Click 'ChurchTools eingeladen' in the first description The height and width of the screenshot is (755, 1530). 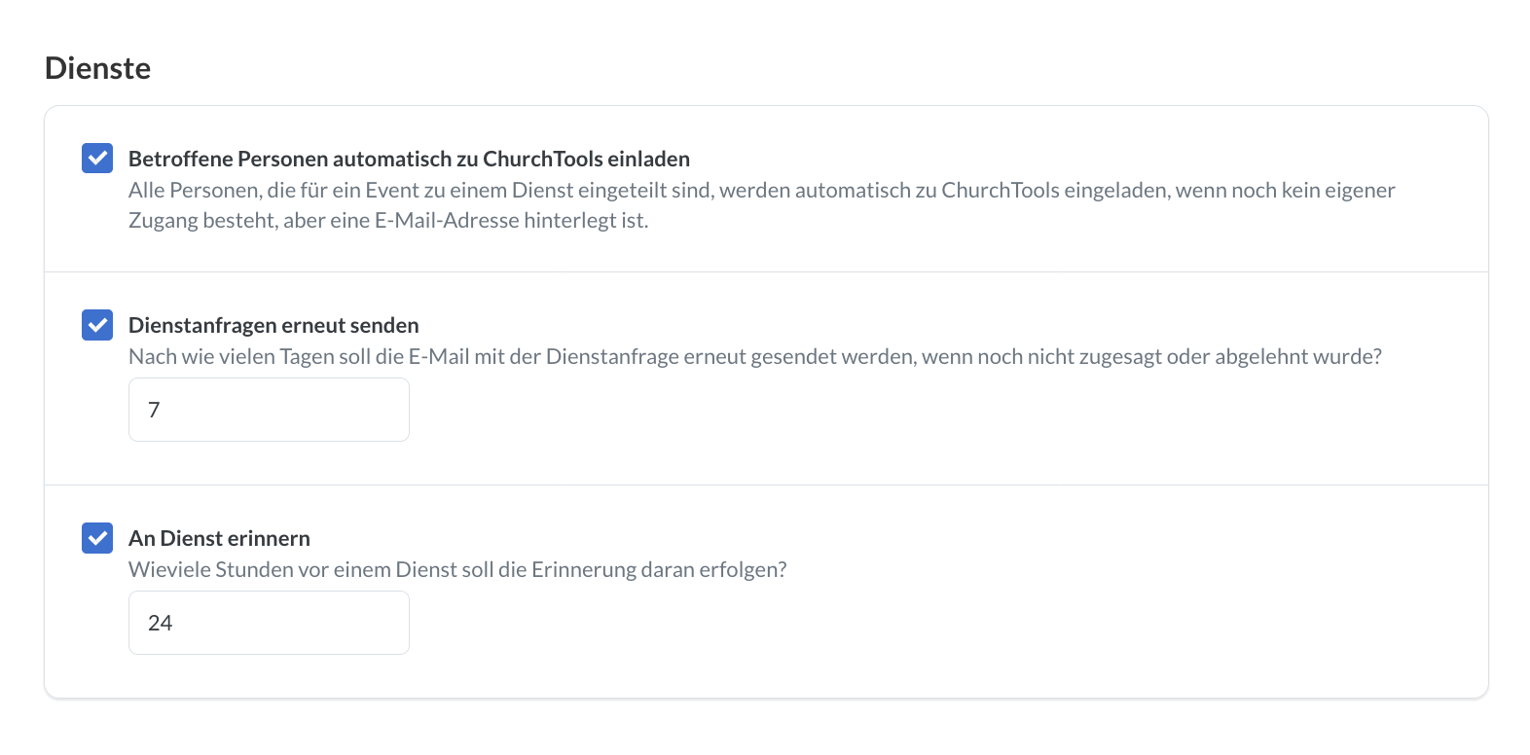1055,190
